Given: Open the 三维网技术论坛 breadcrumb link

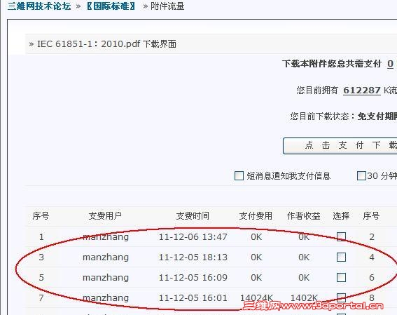Looking at the screenshot, I should [39, 6].
